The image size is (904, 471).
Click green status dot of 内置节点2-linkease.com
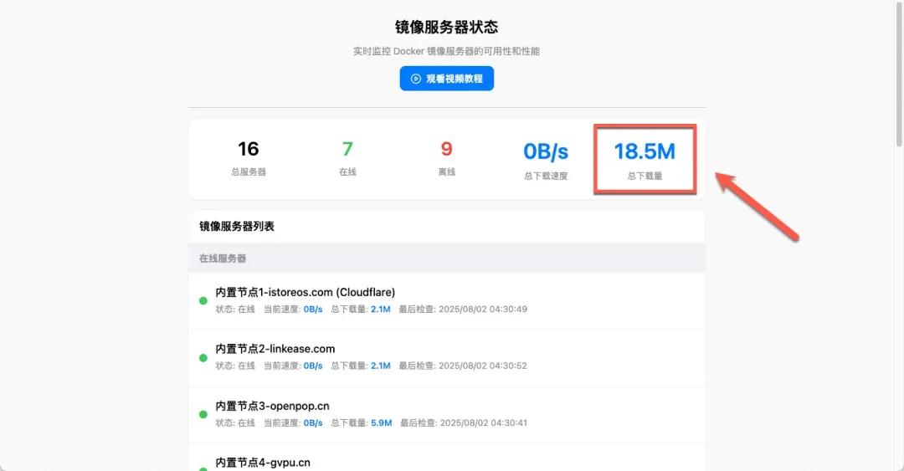click(203, 358)
